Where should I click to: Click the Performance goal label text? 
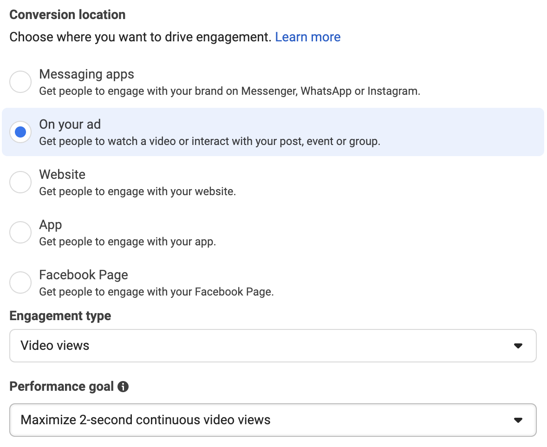click(x=61, y=387)
